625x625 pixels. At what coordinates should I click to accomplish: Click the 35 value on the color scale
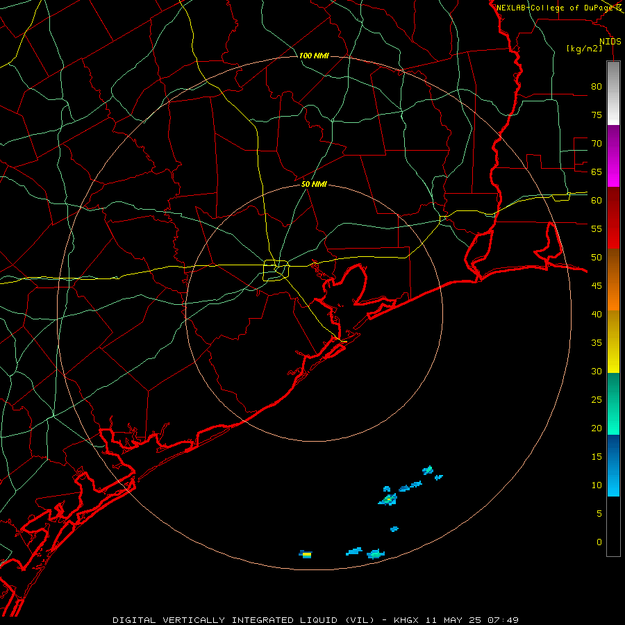point(597,343)
